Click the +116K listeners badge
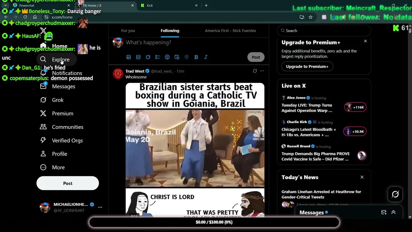 355,107
